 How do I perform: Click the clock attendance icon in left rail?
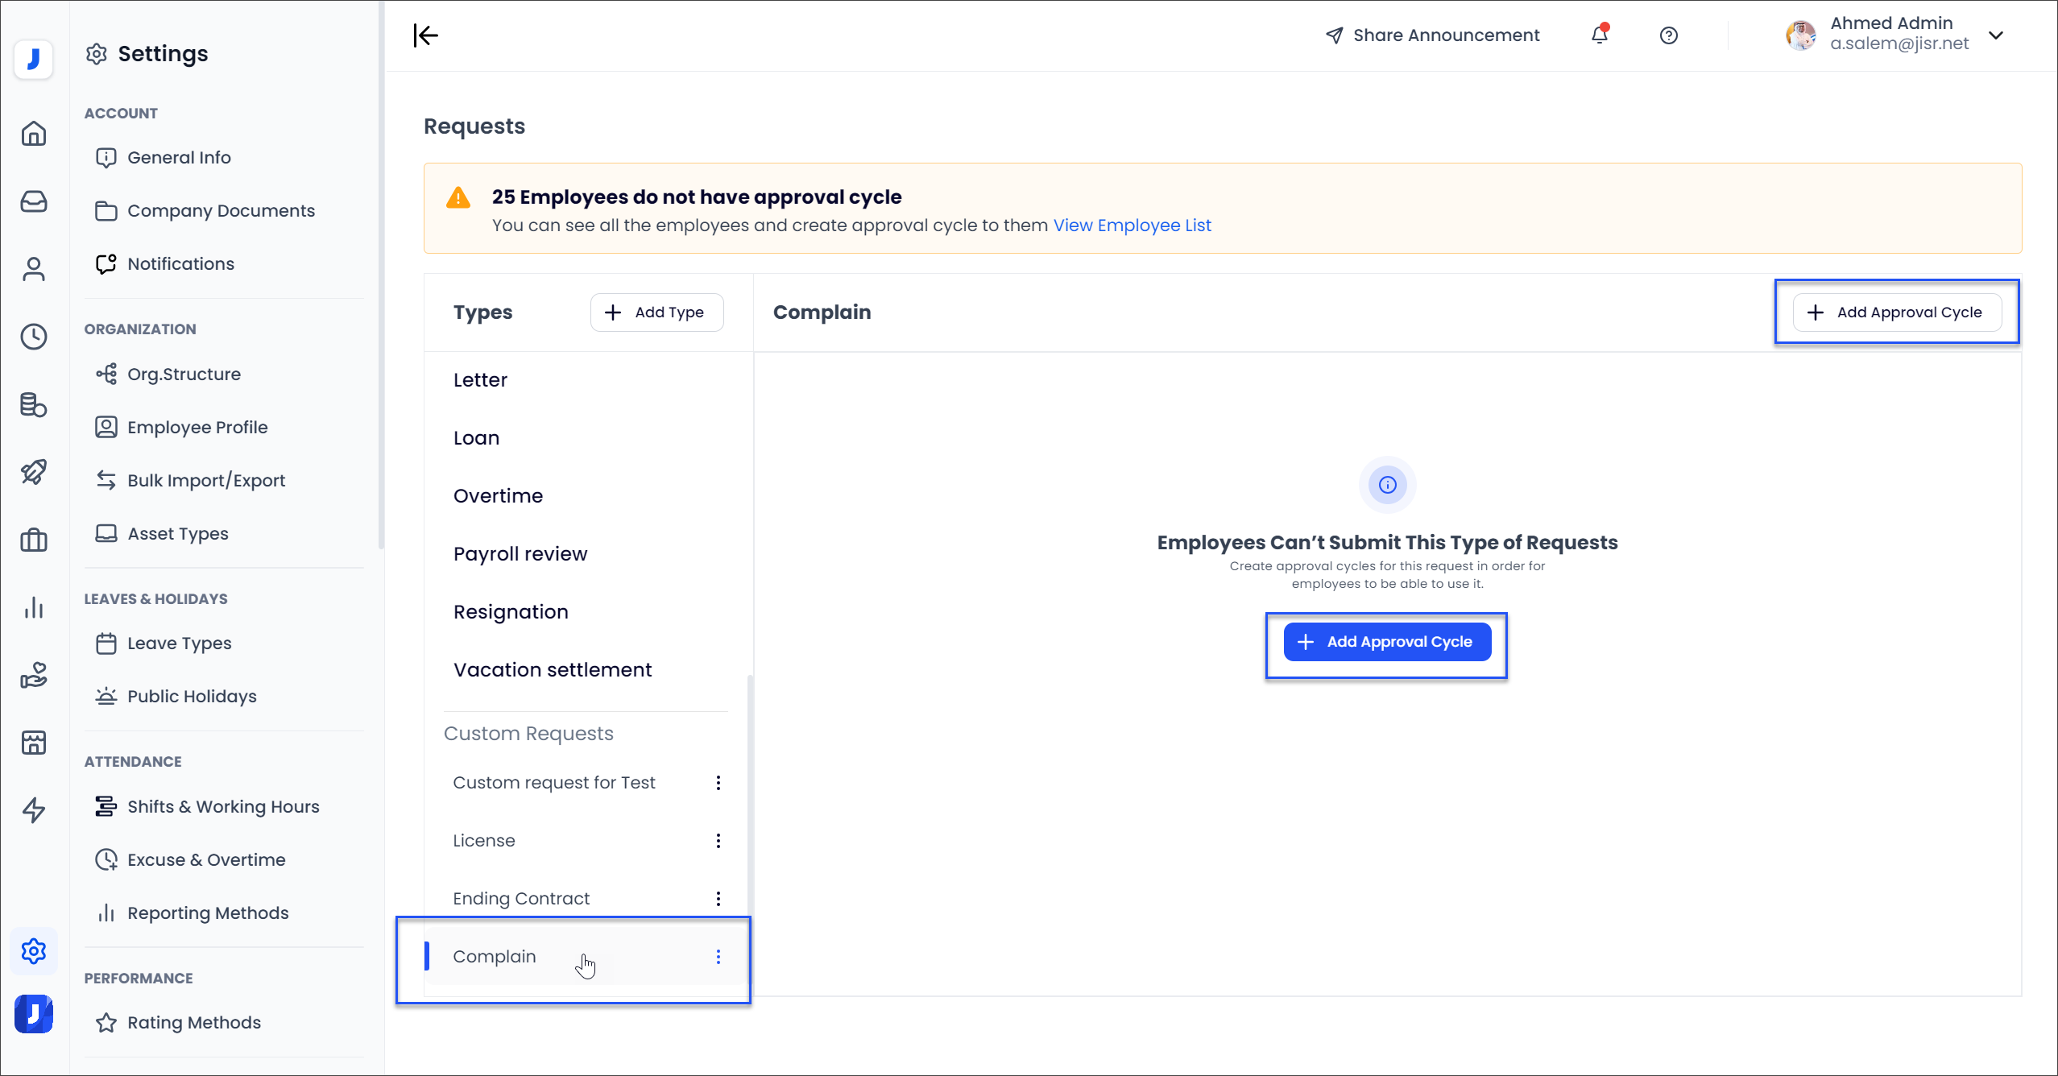[34, 337]
